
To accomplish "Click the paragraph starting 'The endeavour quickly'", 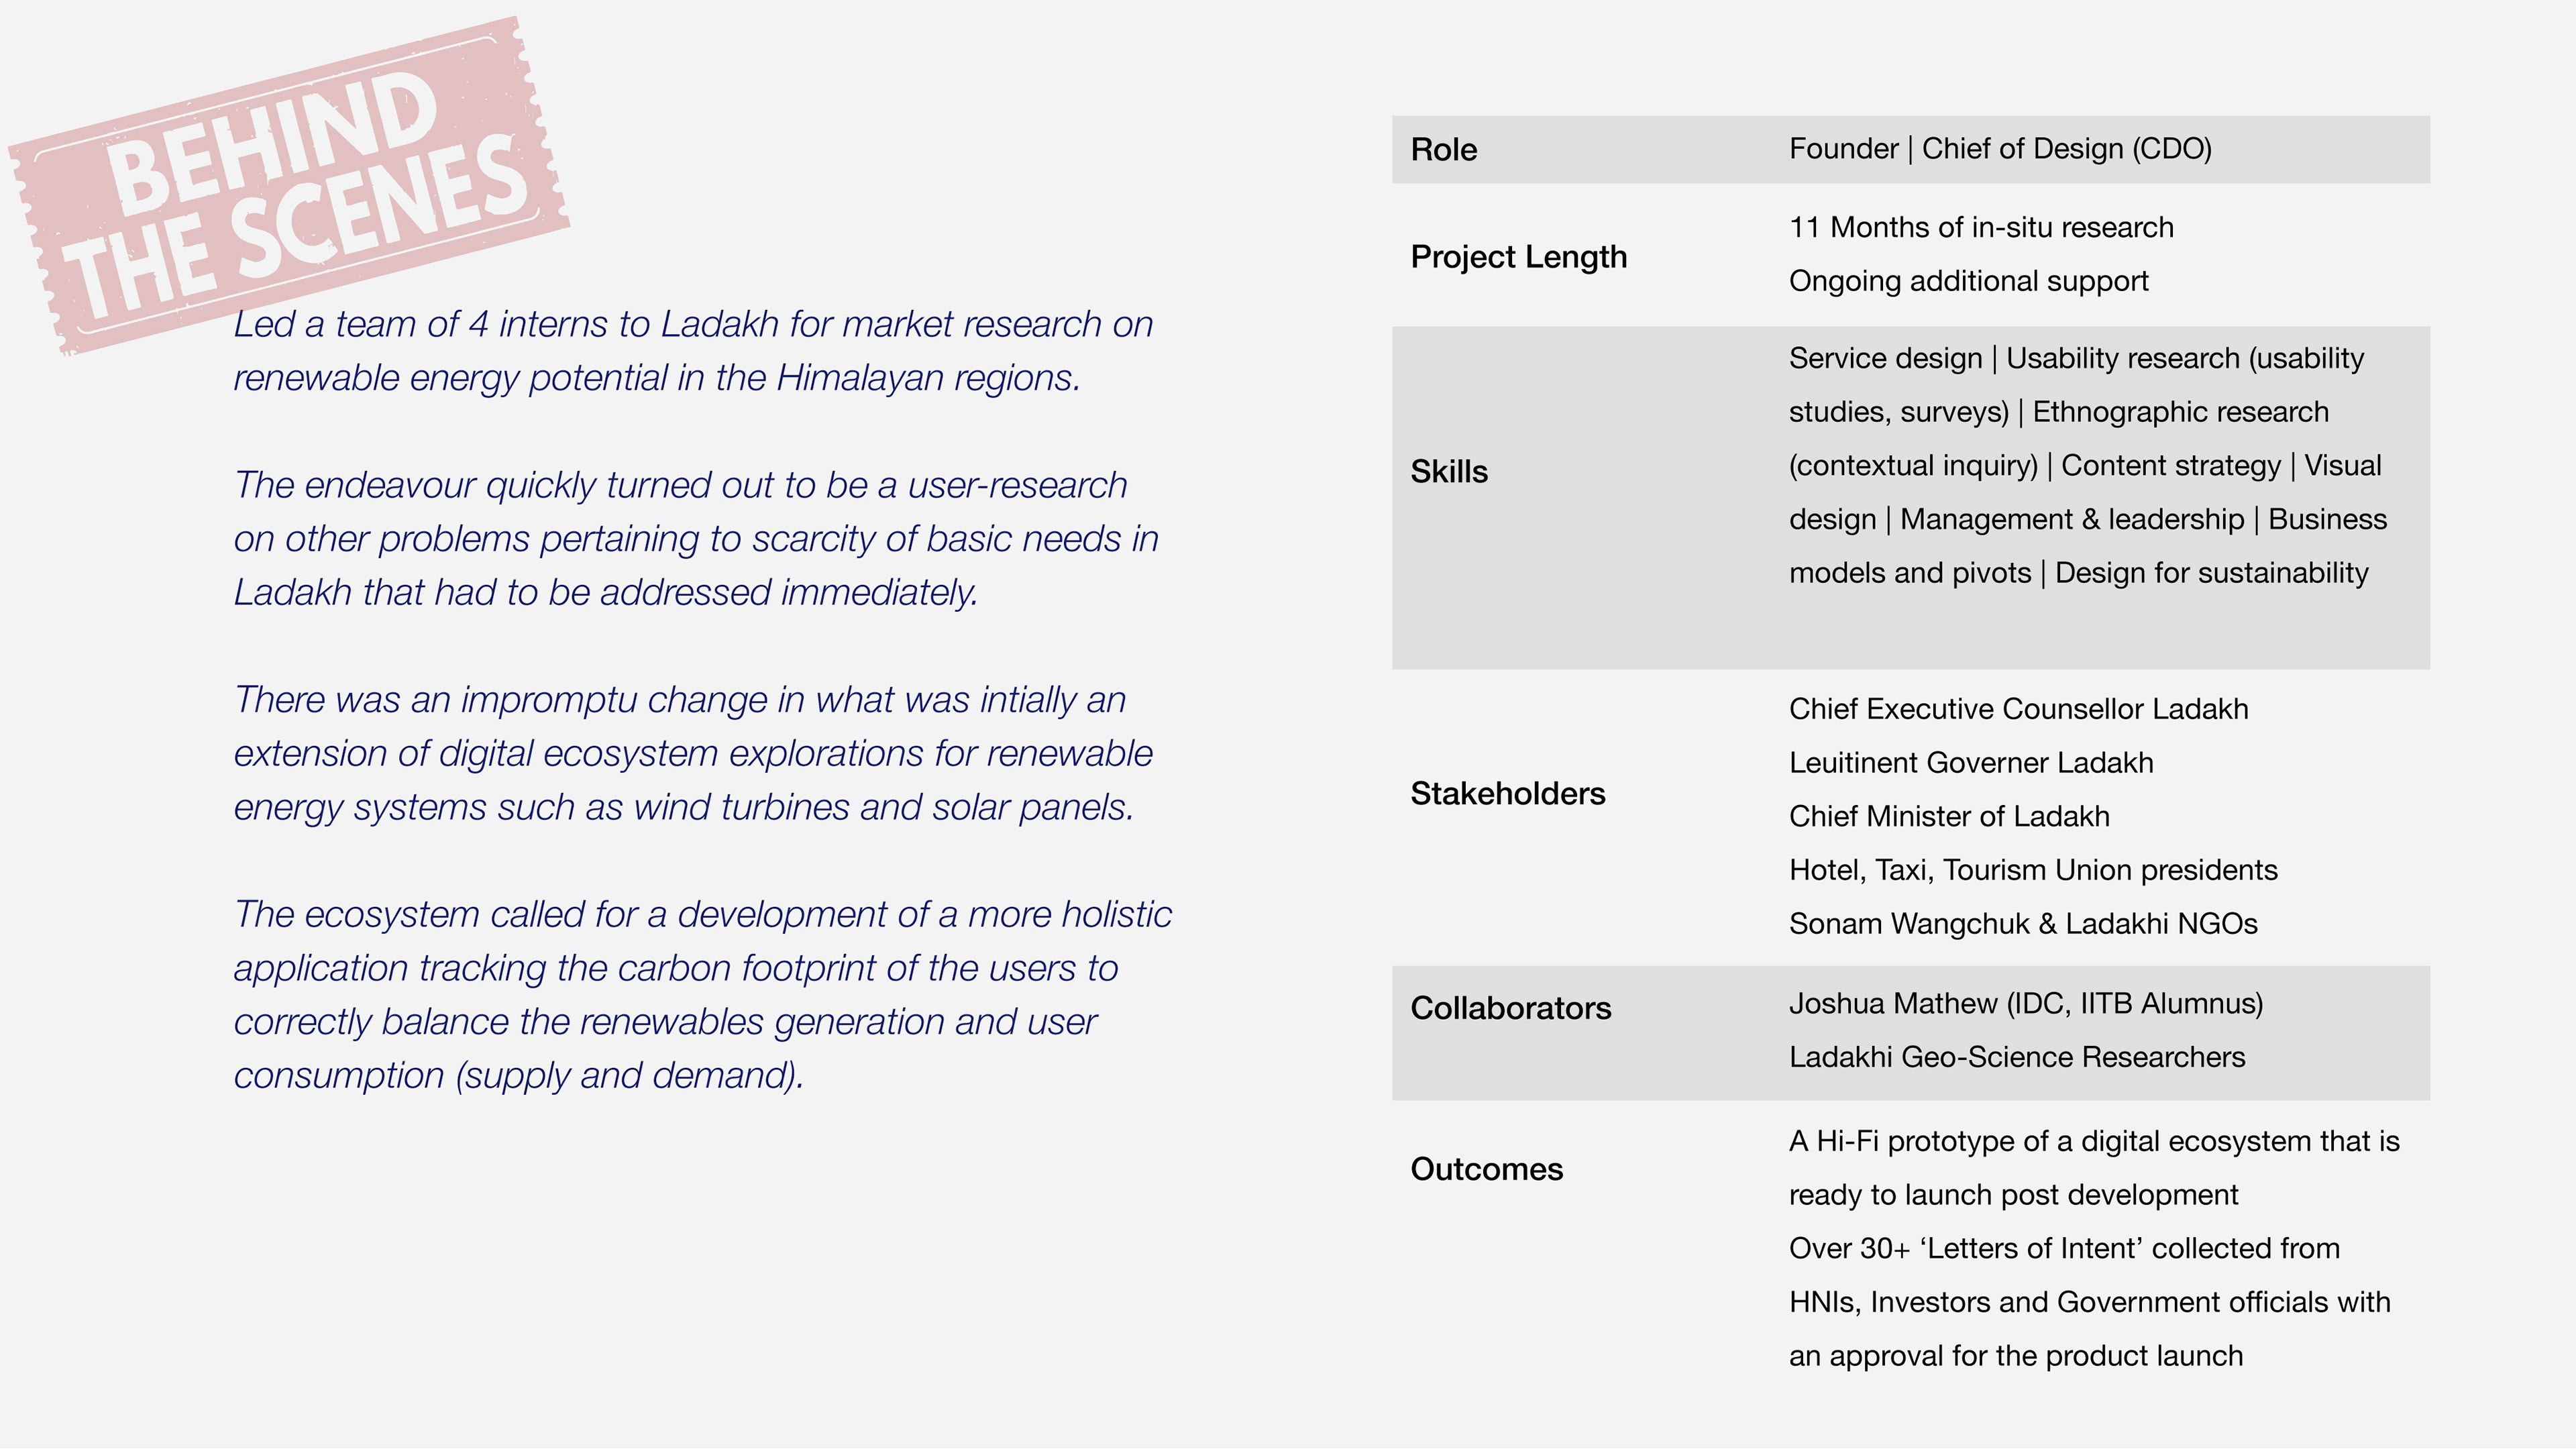I will pos(695,539).
